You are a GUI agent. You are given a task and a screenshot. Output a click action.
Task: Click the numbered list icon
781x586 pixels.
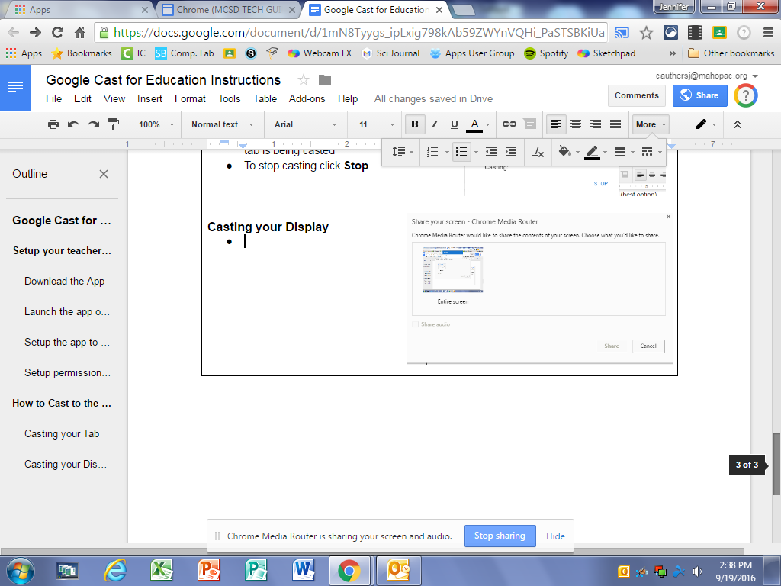pyautogui.click(x=432, y=152)
